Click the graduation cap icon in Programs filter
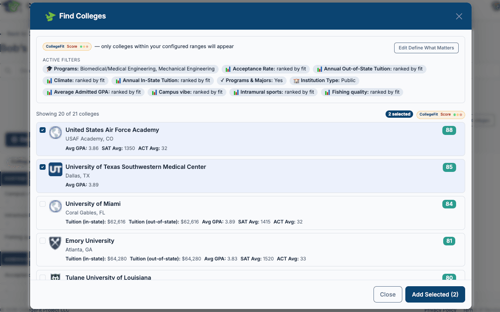This screenshot has width=500, height=312. (x=49, y=69)
